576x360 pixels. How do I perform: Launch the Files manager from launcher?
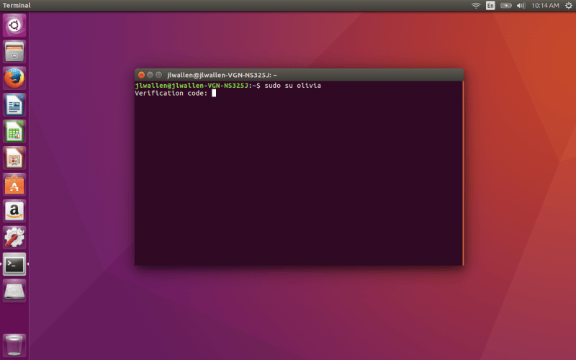tap(14, 52)
